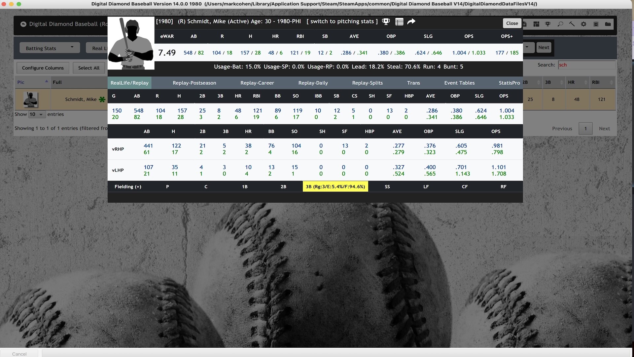
Task: Click the C fielding position
Action: tap(206, 187)
